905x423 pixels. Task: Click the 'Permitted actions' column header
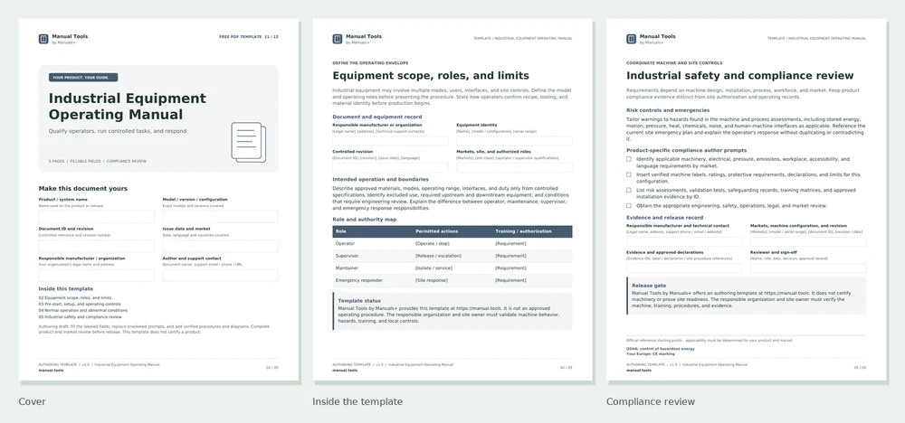point(436,231)
